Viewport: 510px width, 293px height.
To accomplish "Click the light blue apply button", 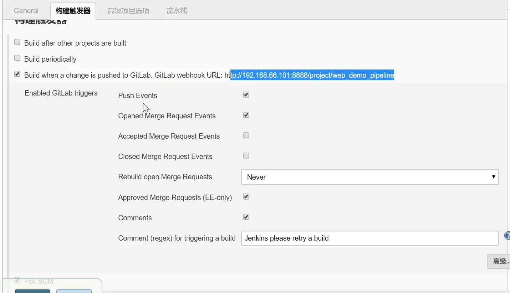I will point(74,291).
